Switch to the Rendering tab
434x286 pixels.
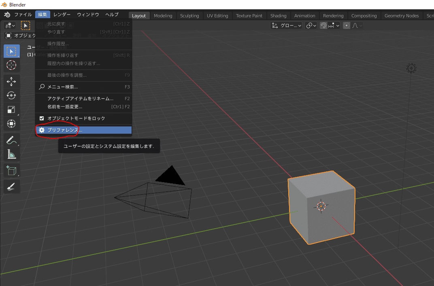(x=333, y=16)
